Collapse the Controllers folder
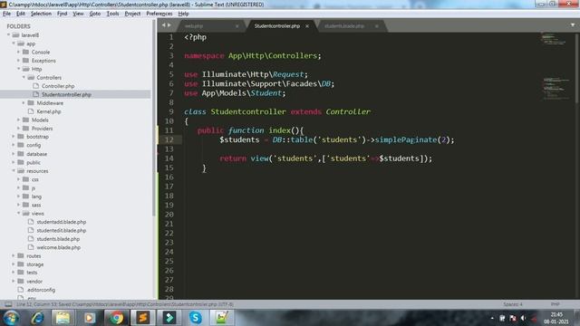The image size is (580, 326). 24,77
